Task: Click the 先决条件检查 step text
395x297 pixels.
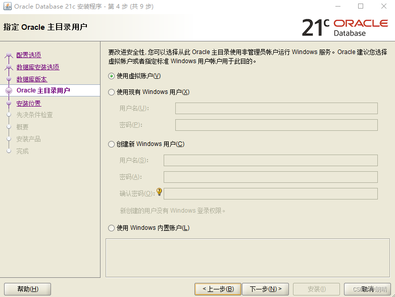Action: click(34, 115)
